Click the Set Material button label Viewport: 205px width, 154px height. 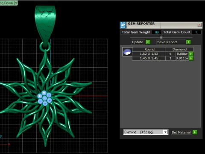(x=181, y=132)
